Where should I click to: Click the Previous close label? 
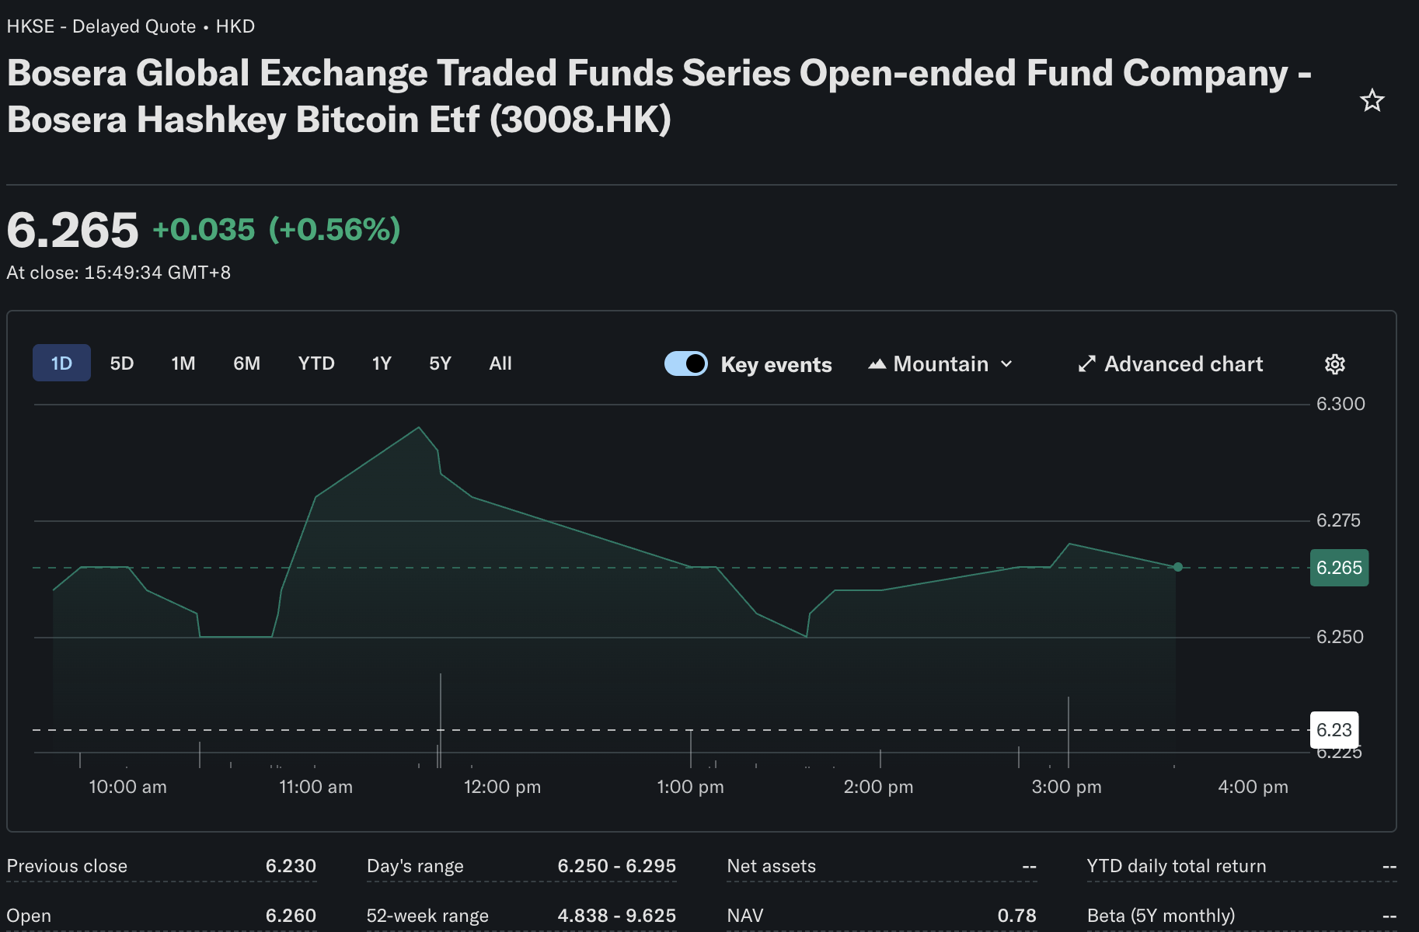tap(67, 866)
